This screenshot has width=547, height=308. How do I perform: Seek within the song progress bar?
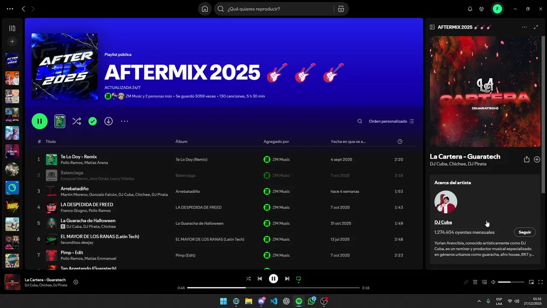pos(273,288)
